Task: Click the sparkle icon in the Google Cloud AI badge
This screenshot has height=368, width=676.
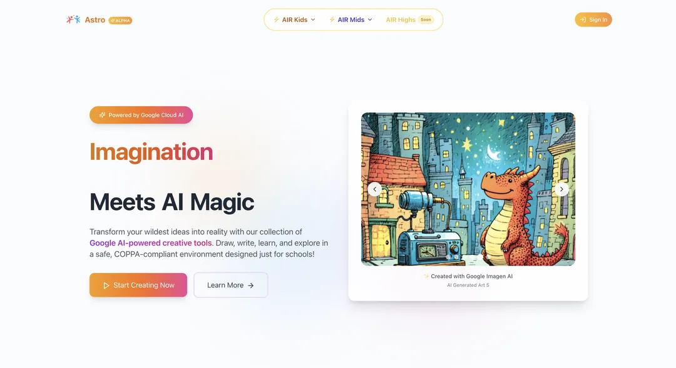Action: 102,115
